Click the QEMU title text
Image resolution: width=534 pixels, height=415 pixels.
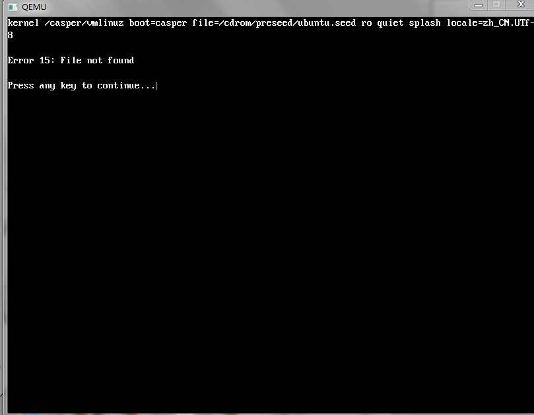[x=34, y=7]
